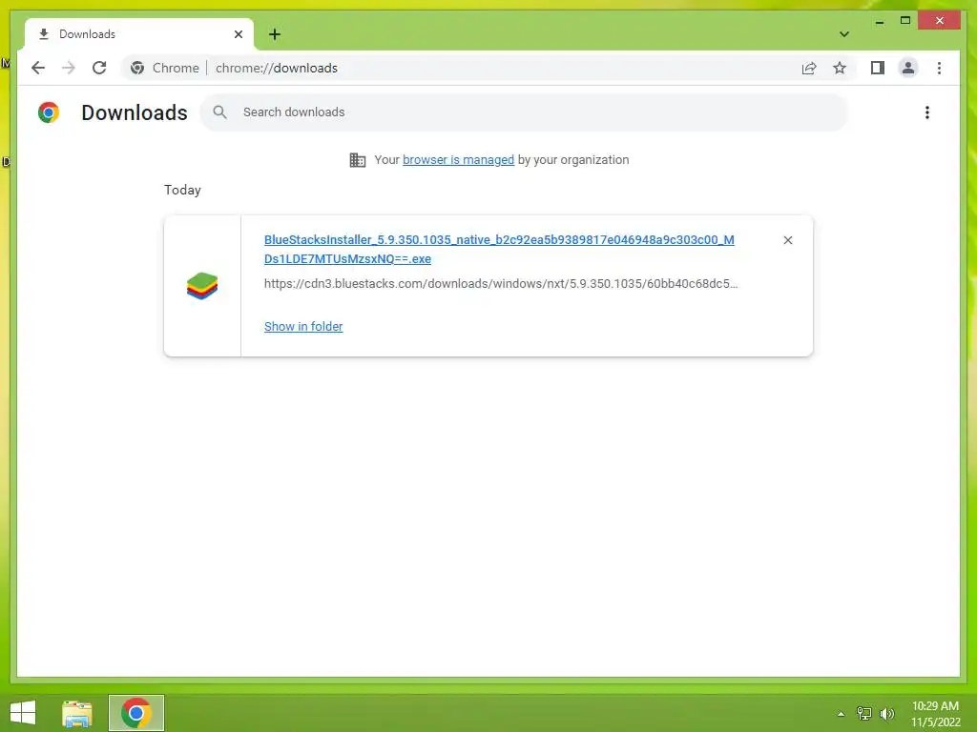Viewport: 977px width, 732px height.
Task: Close the Downloads tab
Action: click(238, 34)
